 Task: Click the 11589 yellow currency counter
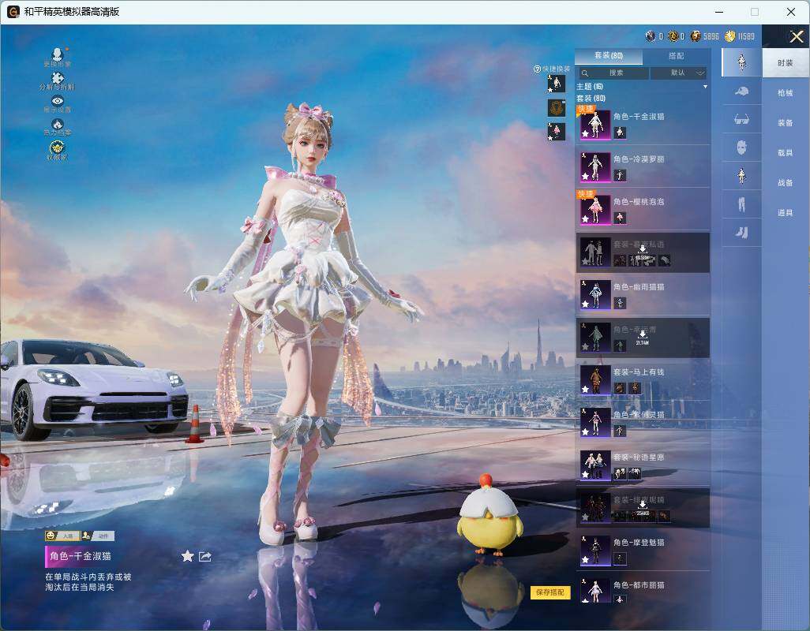click(740, 36)
